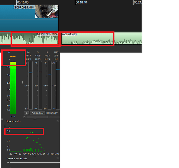Screen dimensions: 179x168
Task: Select the GOPR0995.MP4 video clip label
Action: (x=24, y=7)
